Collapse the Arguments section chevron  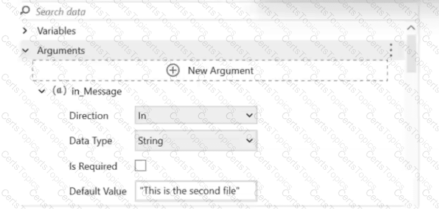click(25, 51)
